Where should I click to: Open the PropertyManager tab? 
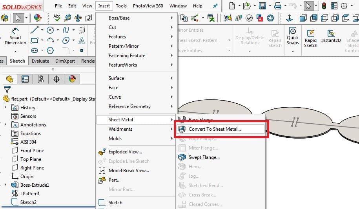coord(25,79)
